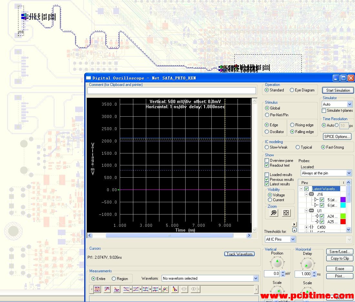
Task: Select Eye Diagram operation mode
Action: (302, 90)
